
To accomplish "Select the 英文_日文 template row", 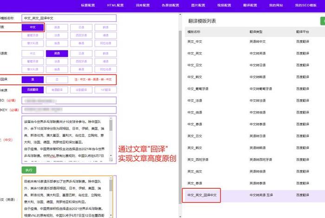I will pyautogui.click(x=255, y=136).
